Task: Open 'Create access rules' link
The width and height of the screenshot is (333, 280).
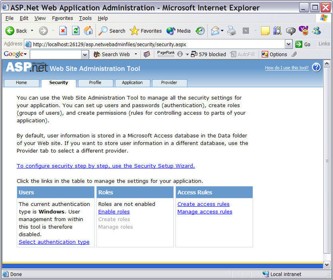Action: [204, 204]
